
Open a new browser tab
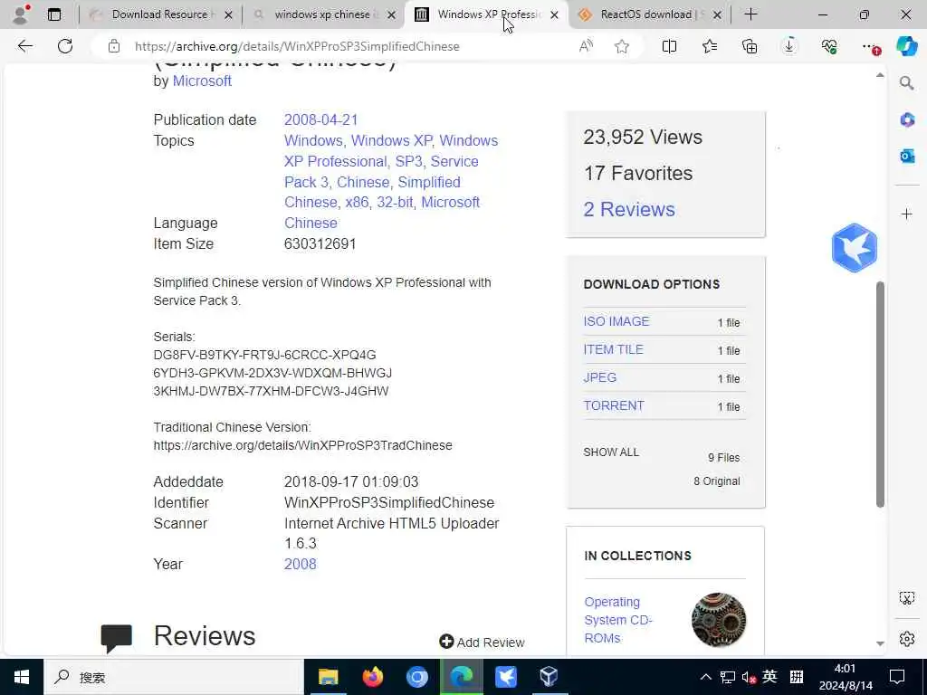click(750, 14)
